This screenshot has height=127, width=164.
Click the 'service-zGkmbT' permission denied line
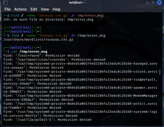tap(37, 84)
